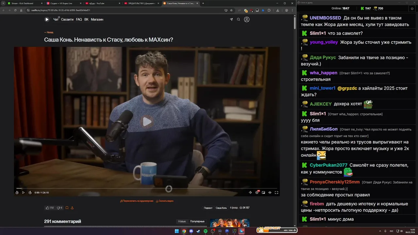Viewport: 418px width, 235px height.
Task: Open Discord from the taskbar
Action: pos(191,231)
